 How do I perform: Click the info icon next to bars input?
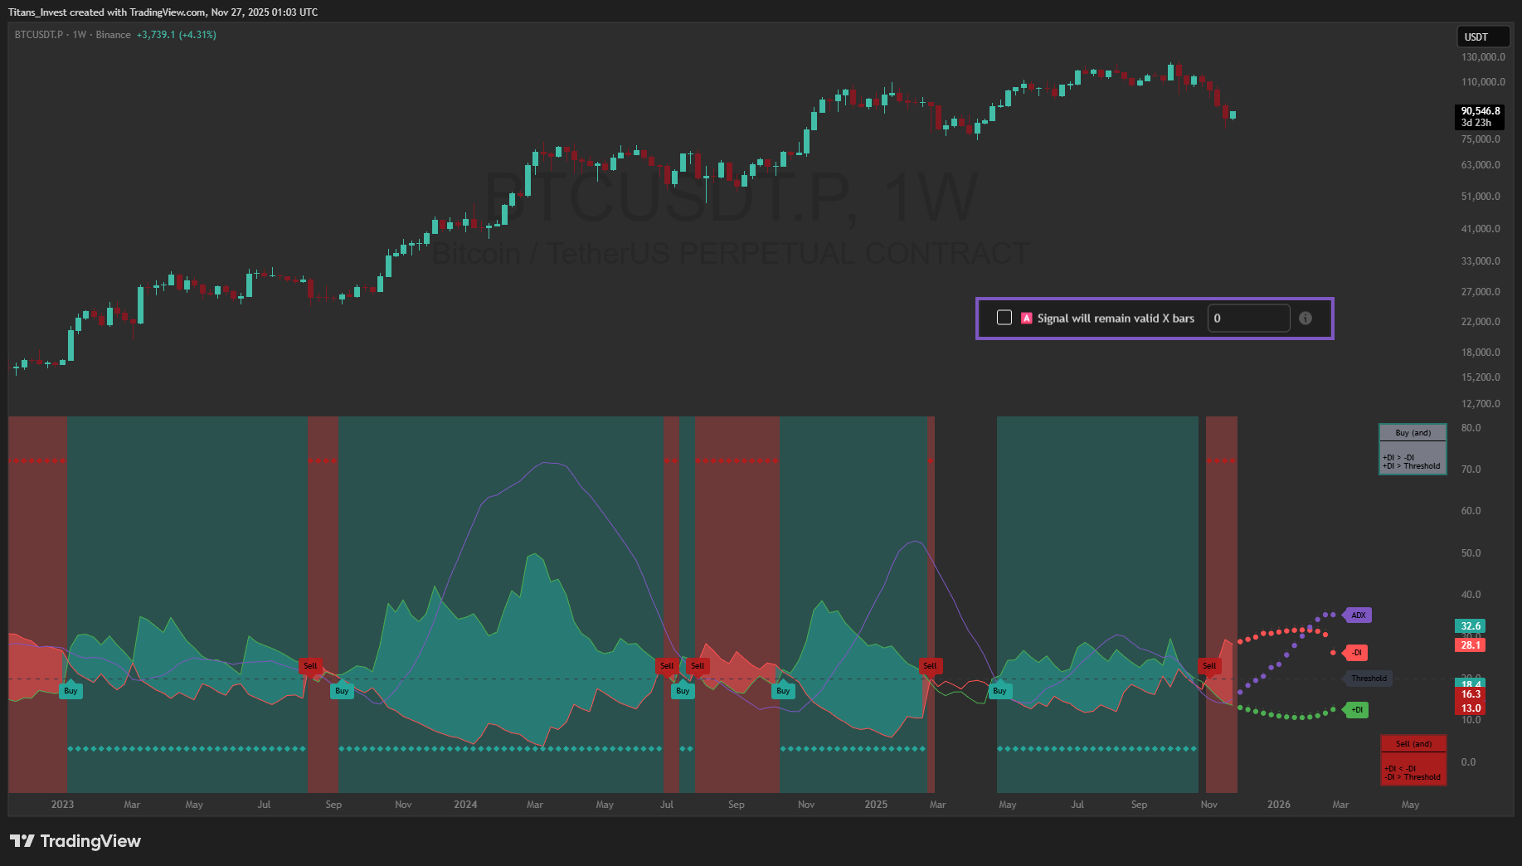[x=1306, y=318]
